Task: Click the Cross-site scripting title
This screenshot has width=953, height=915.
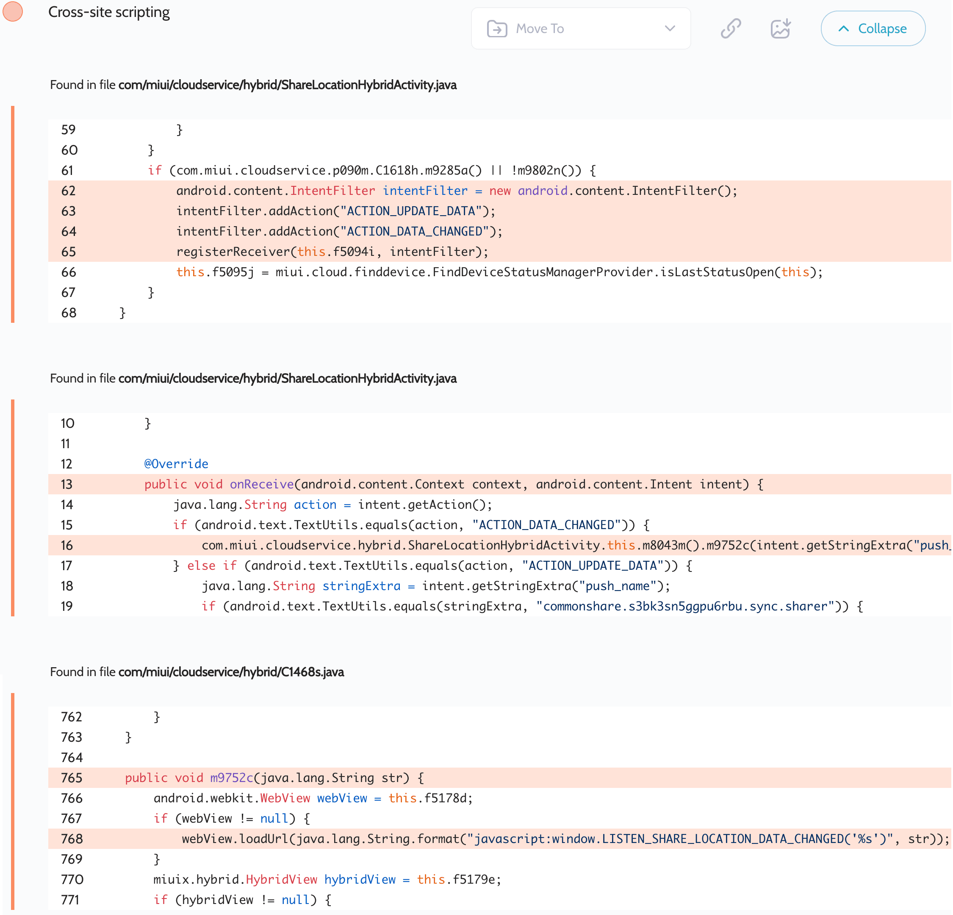Action: tap(109, 12)
